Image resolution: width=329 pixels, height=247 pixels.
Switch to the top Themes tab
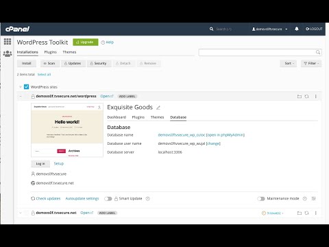(69, 52)
